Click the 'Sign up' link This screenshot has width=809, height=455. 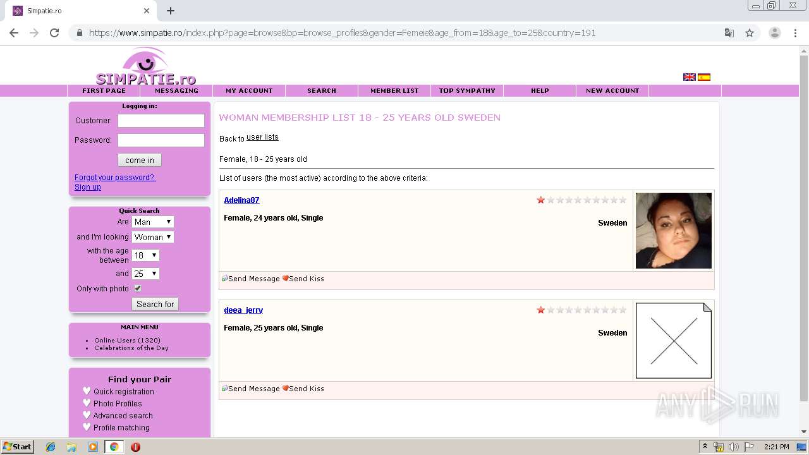pos(88,187)
